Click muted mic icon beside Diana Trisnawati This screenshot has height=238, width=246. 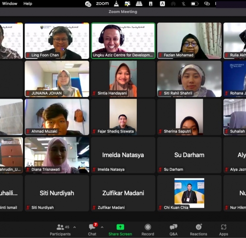28,170
